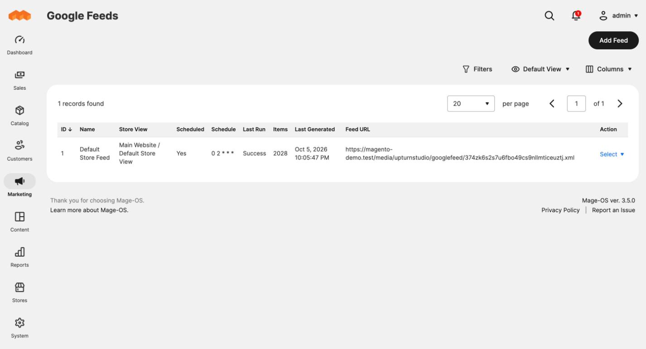Screen dimensions: 646x349
Task: Click the Default Store Feed name cell
Action: pos(95,153)
